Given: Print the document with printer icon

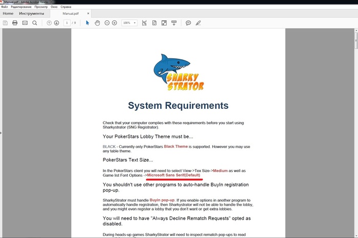Looking at the screenshot, I should [15, 23].
